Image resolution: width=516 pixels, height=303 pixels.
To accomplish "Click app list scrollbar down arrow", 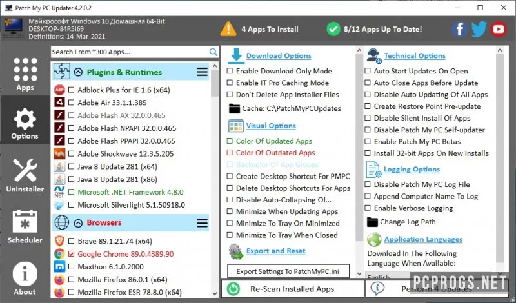I will click(215, 293).
